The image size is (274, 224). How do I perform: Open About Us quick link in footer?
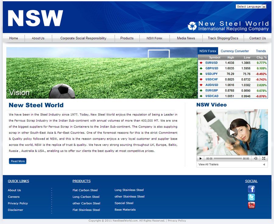pos(14,190)
